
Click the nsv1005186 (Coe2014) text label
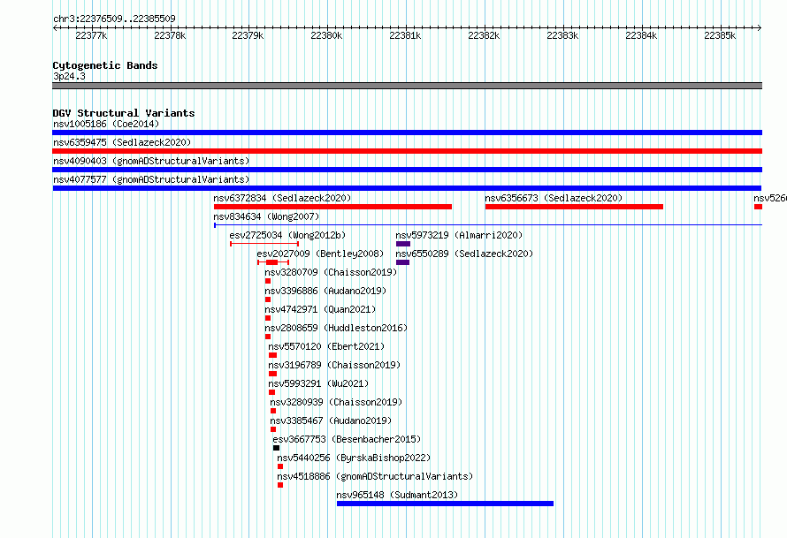coord(106,124)
